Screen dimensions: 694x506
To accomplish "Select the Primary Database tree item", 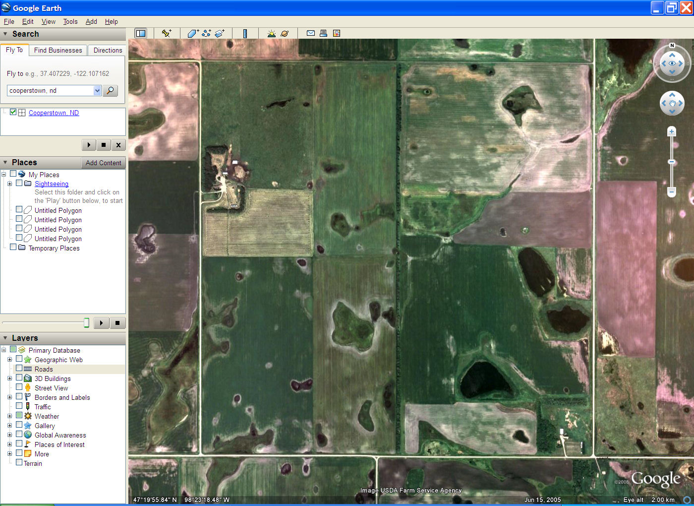I will pyautogui.click(x=54, y=350).
